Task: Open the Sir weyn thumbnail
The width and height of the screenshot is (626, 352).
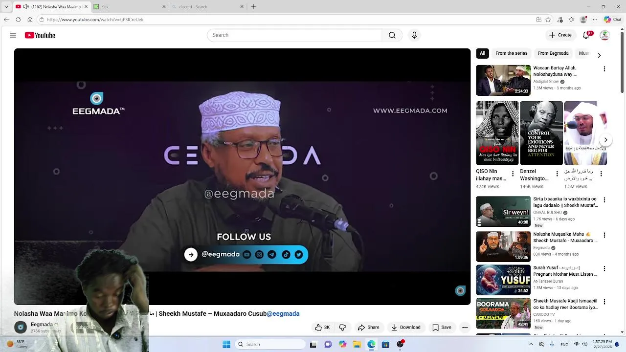Action: pyautogui.click(x=503, y=211)
